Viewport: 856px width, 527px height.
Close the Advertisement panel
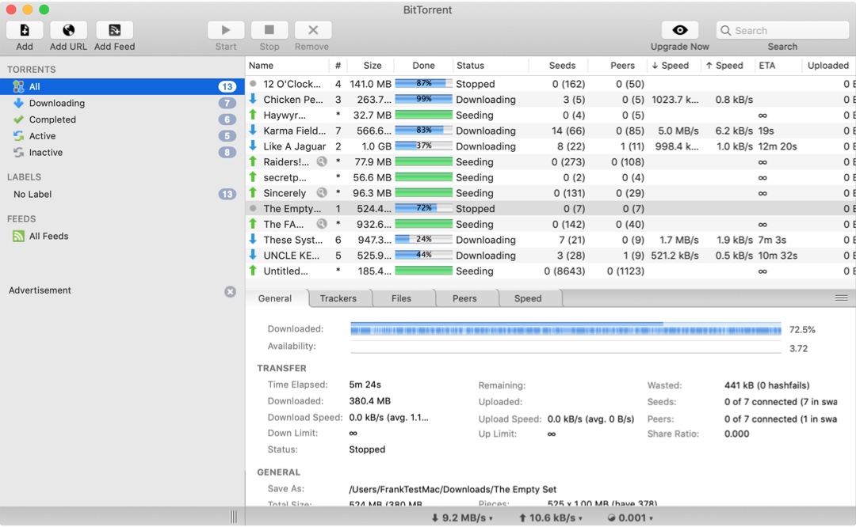[x=231, y=291]
